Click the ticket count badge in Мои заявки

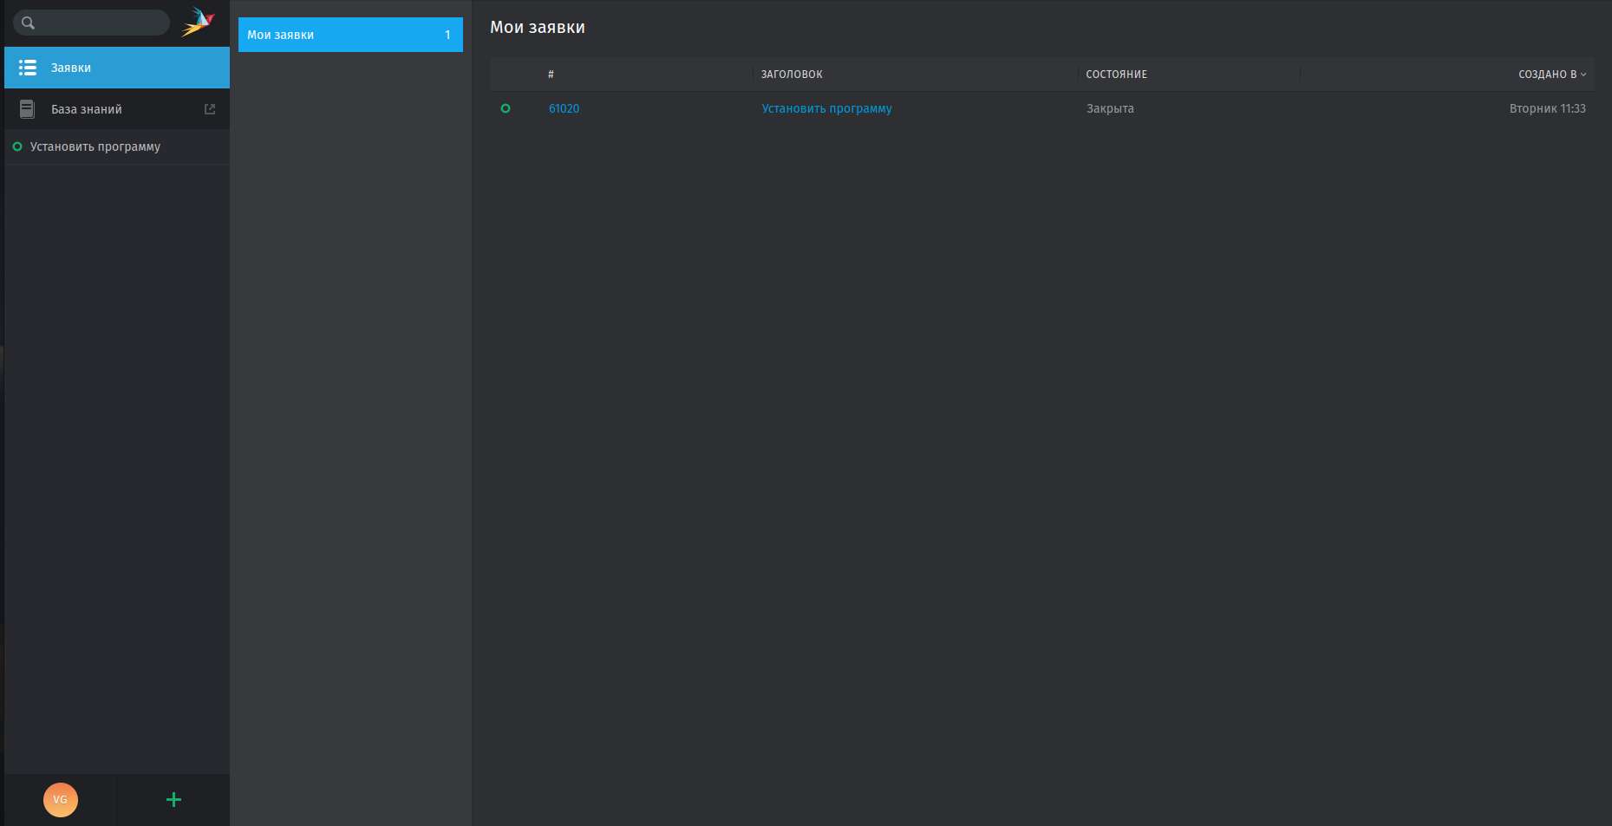click(x=447, y=35)
